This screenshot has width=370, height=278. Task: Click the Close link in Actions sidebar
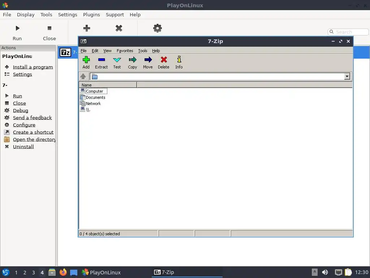point(20,103)
